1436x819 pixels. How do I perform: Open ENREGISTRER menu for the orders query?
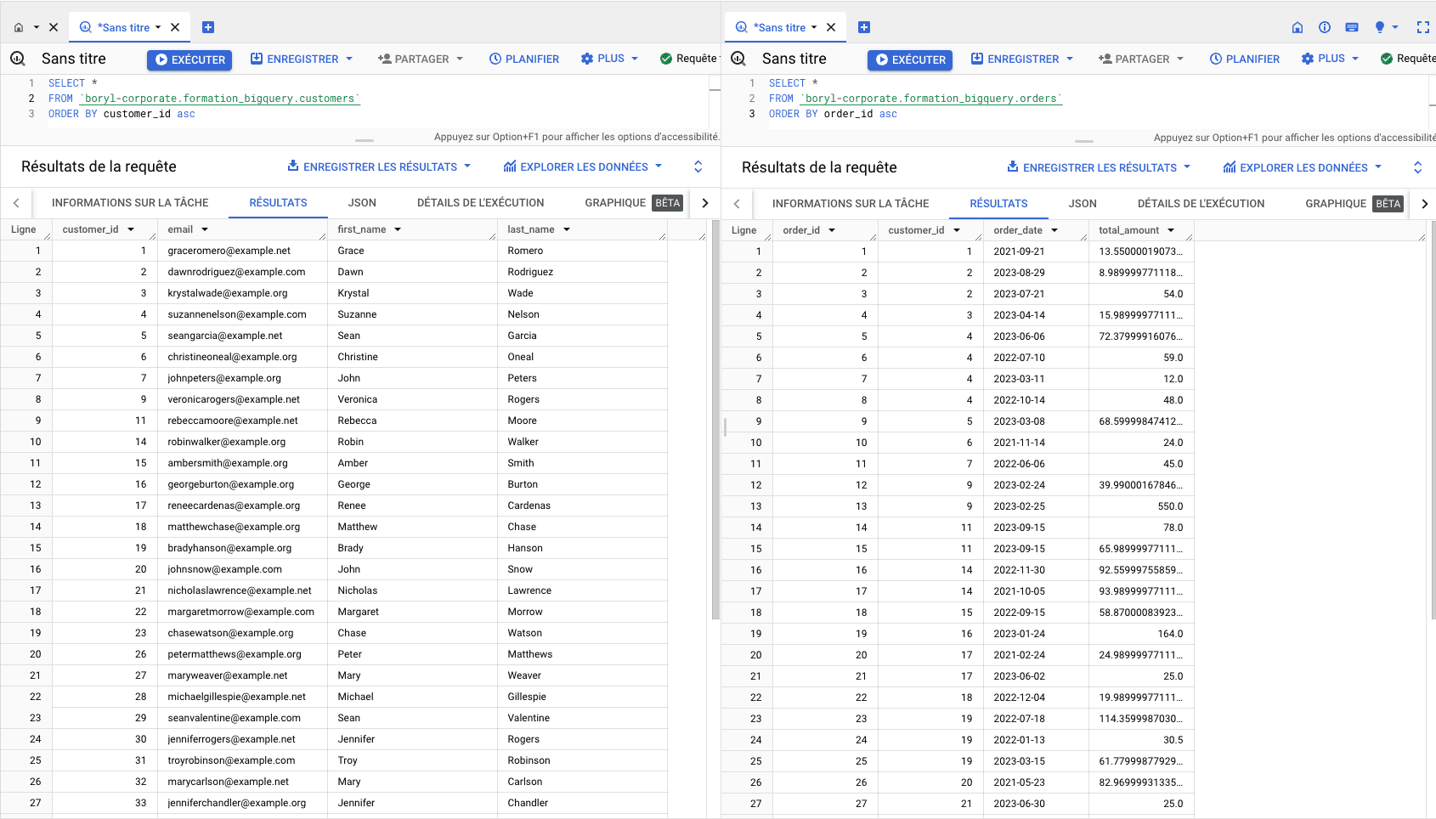click(x=1022, y=59)
